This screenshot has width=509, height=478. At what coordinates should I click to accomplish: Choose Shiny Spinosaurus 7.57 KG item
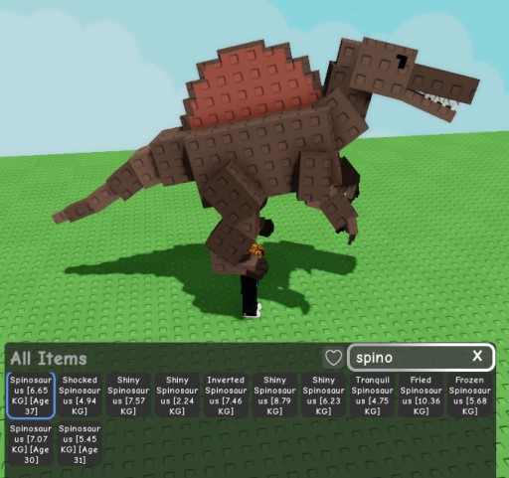click(128, 396)
